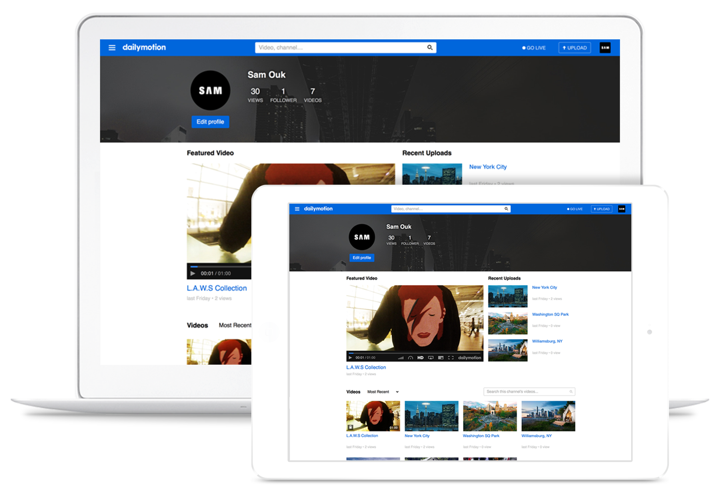Click UPLOAD button in laptop header
This screenshot has width=720, height=500.
(575, 48)
